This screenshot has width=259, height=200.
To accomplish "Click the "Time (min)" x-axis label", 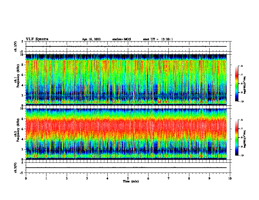I will tap(131, 181).
